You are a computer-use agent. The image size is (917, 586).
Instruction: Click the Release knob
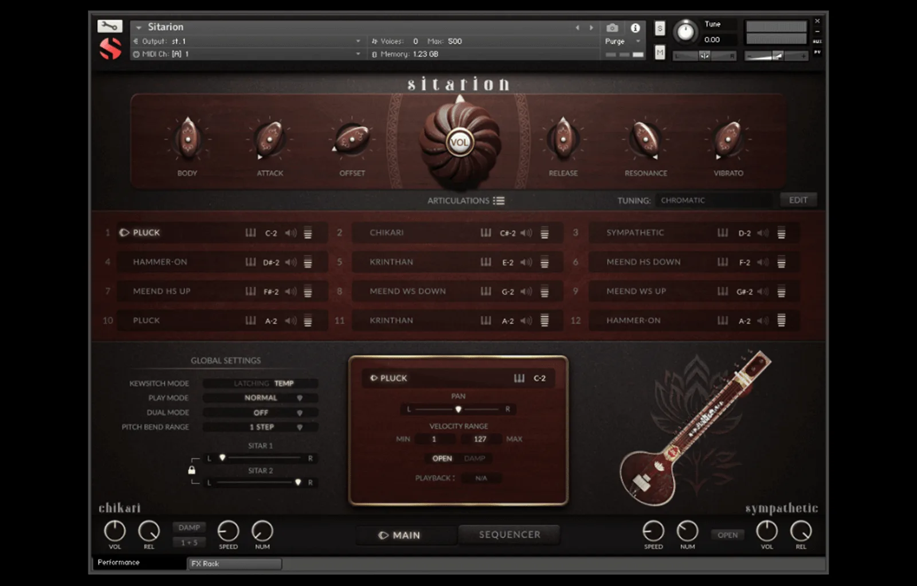(x=563, y=139)
